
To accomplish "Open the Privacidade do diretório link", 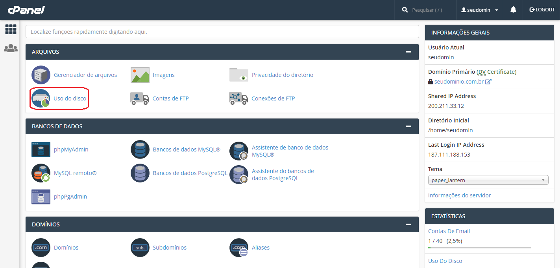I will tap(283, 75).
